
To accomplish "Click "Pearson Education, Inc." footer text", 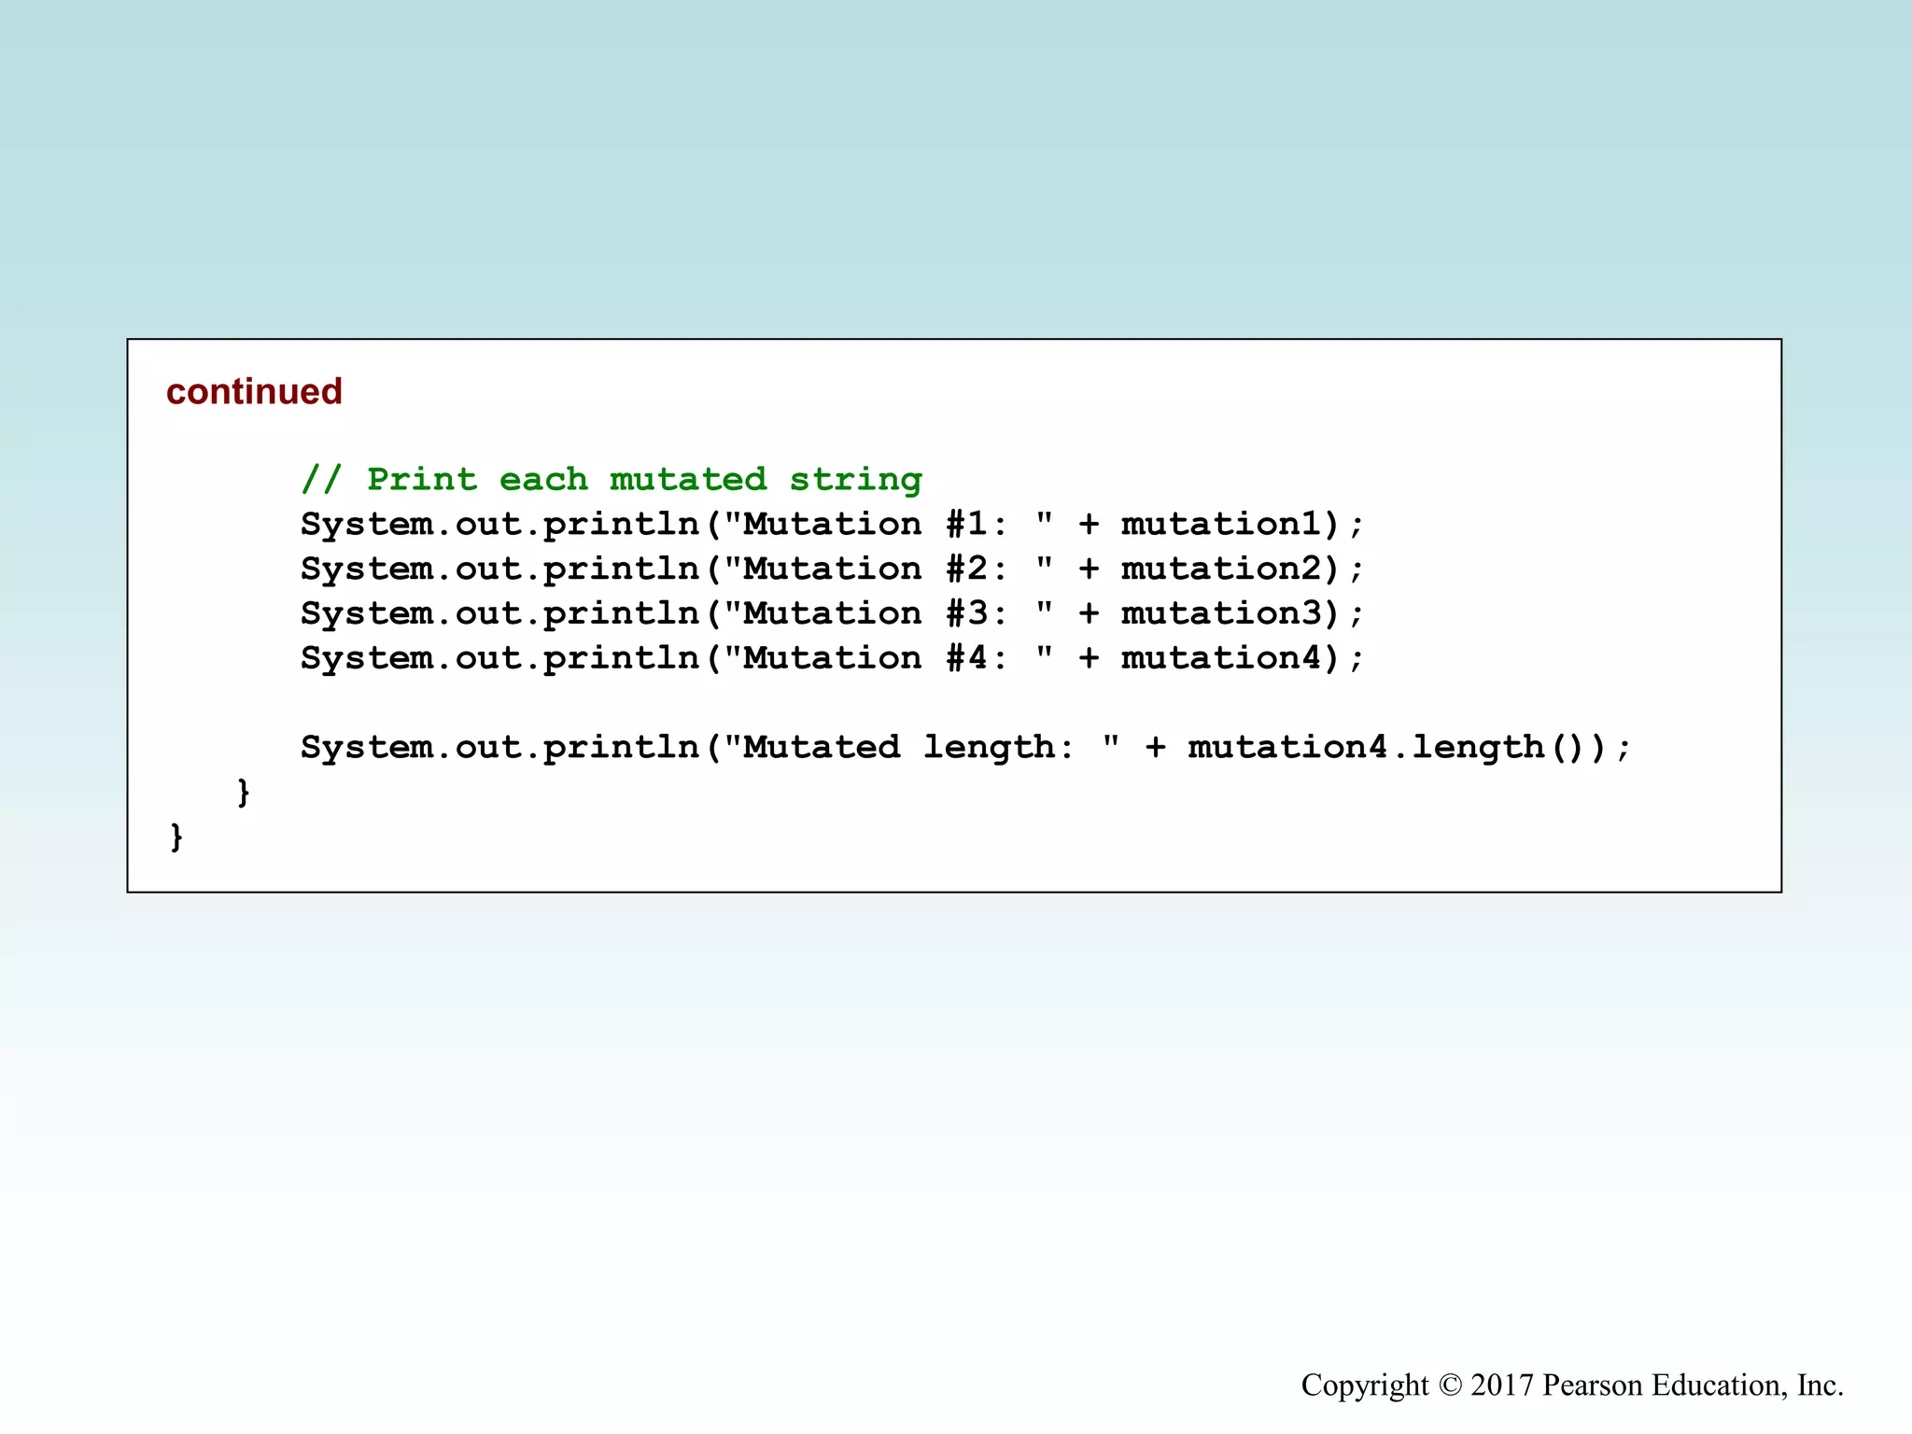I will click(x=1693, y=1385).
